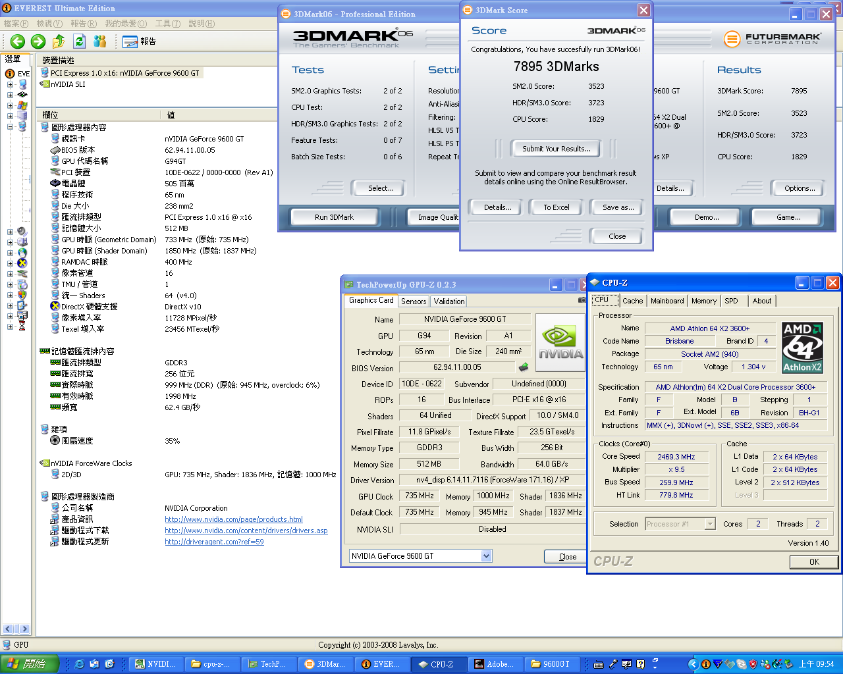843x674 pixels.
Task: Close the 3DMark Score dialog with Close button
Action: [617, 236]
